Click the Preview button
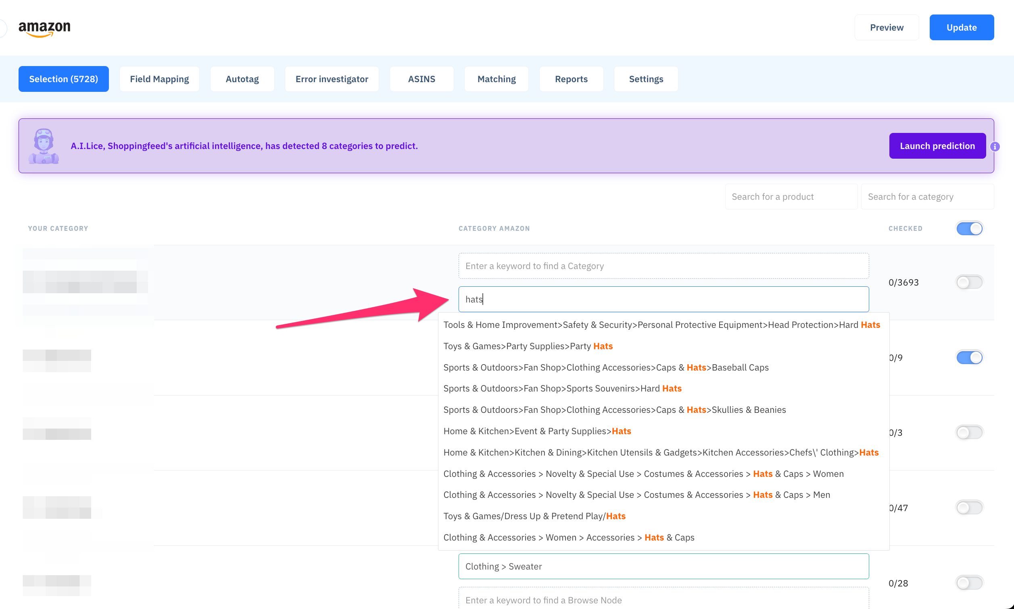 point(887,27)
